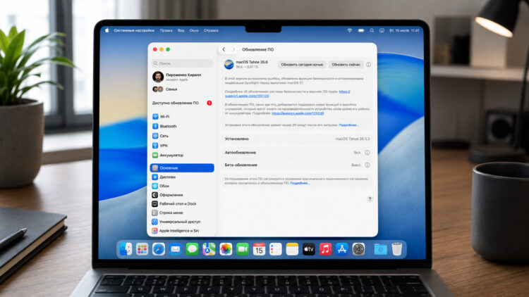Click the question mark help button
The image size is (529, 297).
pyautogui.click(x=370, y=199)
